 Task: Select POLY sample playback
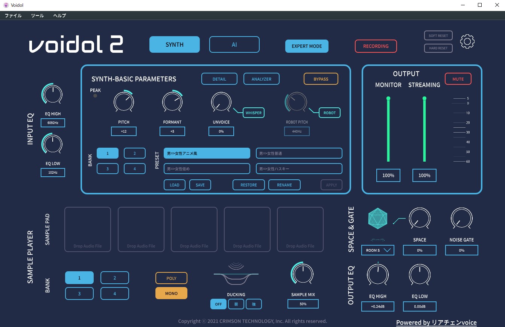(171, 278)
